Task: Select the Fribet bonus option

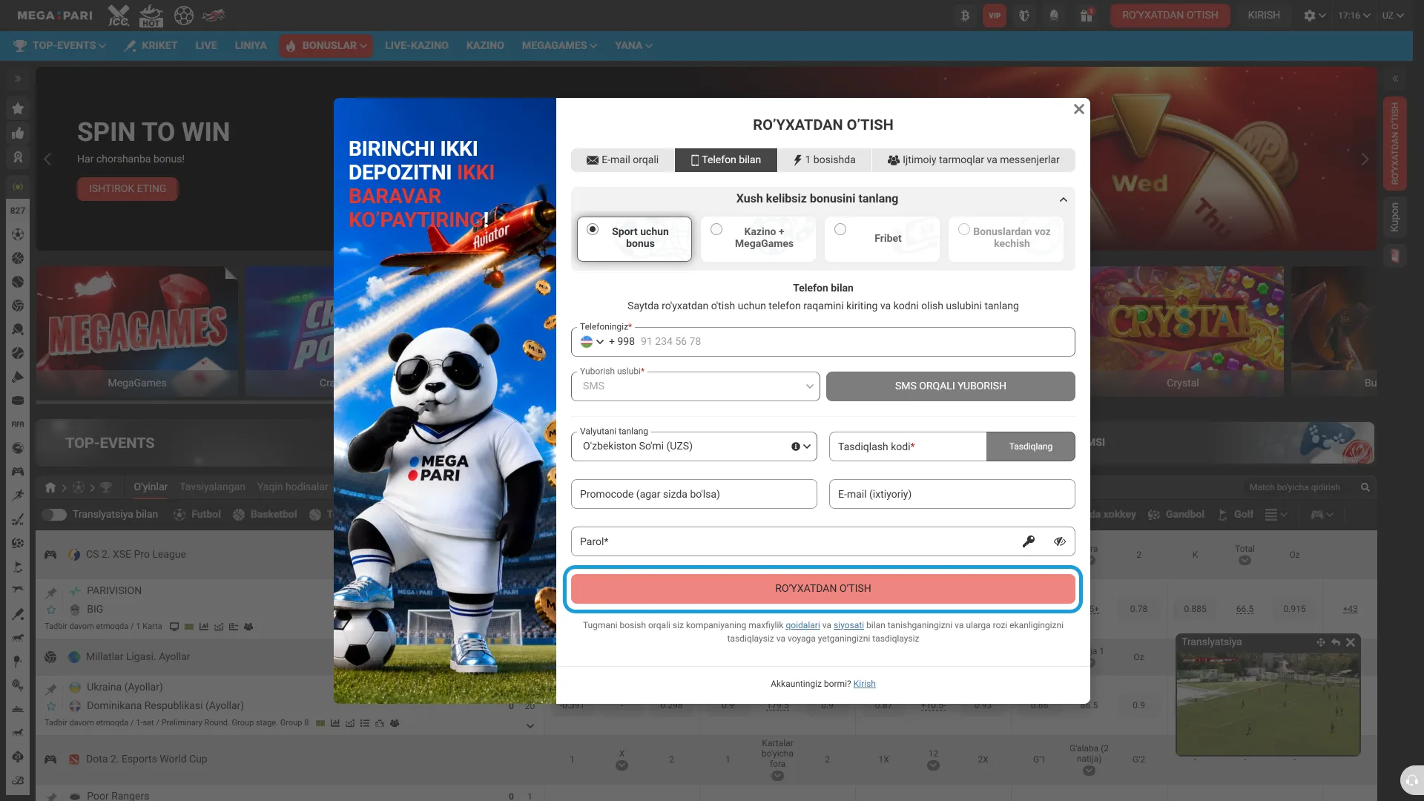Action: pos(882,238)
